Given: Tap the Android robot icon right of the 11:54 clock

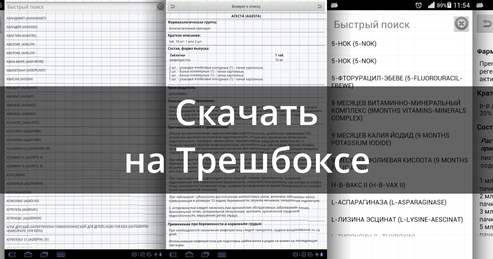Looking at the screenshot, I should (479, 5).
